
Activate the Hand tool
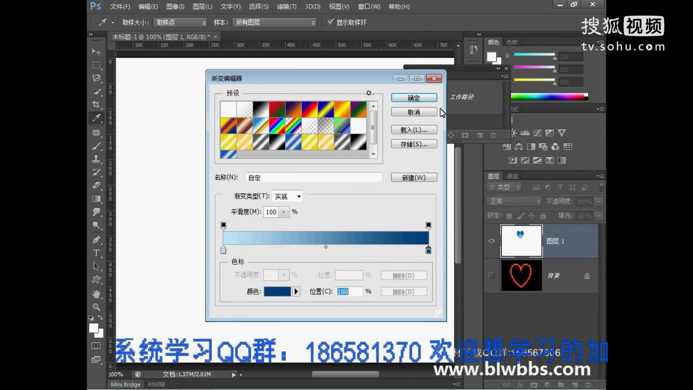96,294
